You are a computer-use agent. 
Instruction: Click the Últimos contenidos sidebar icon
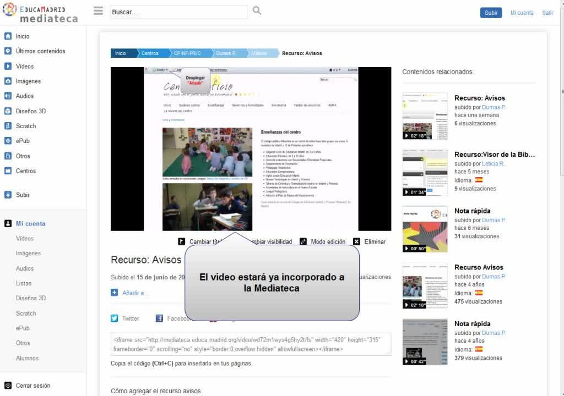tap(8, 51)
